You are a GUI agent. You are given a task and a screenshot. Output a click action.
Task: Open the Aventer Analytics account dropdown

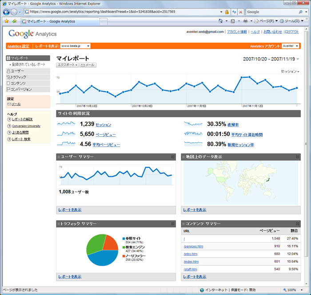click(291, 46)
